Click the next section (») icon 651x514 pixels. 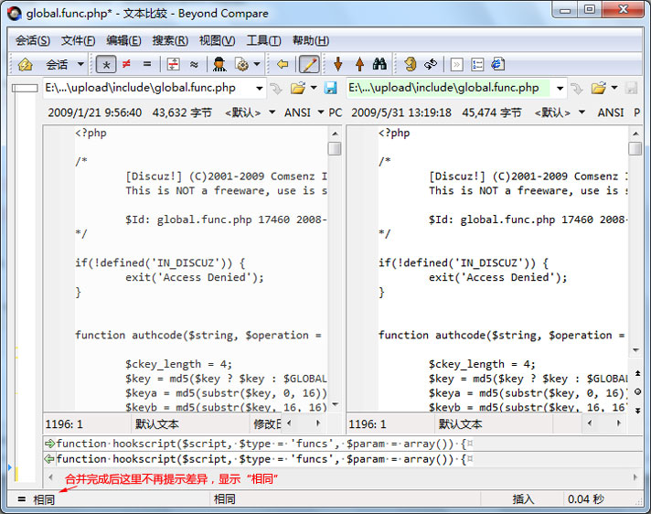click(x=456, y=64)
